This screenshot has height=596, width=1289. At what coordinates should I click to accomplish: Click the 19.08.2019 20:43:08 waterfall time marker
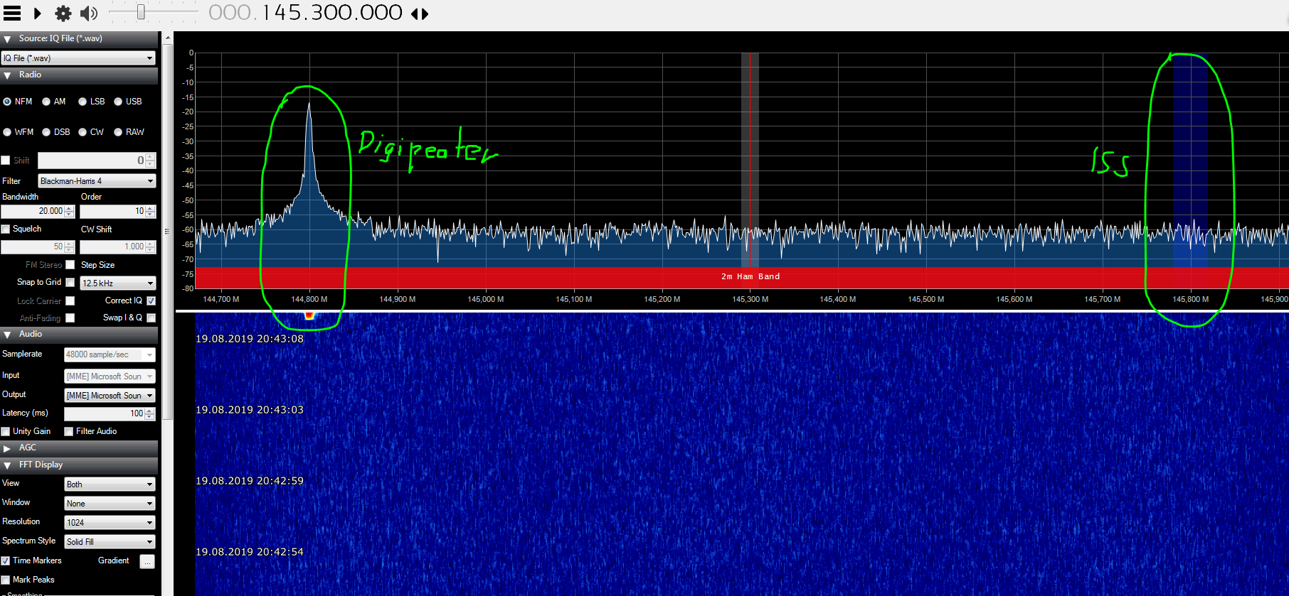pos(250,339)
